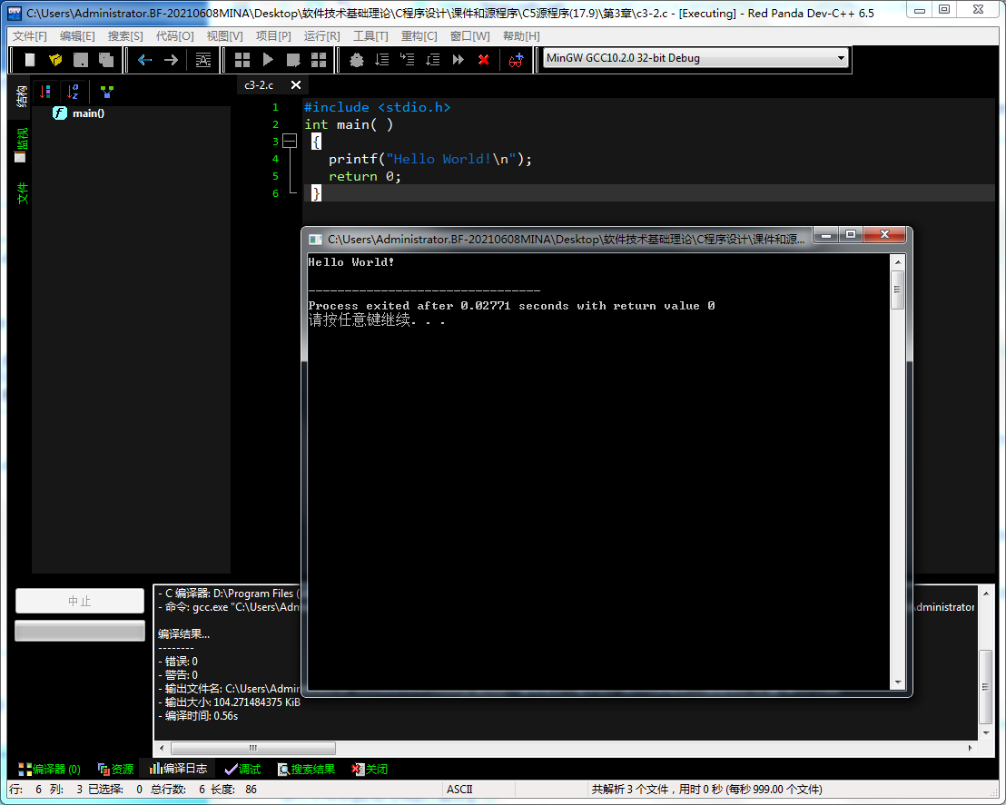Click the 'Hello World!' console output
The height and width of the screenshot is (805, 1006).
pos(351,261)
